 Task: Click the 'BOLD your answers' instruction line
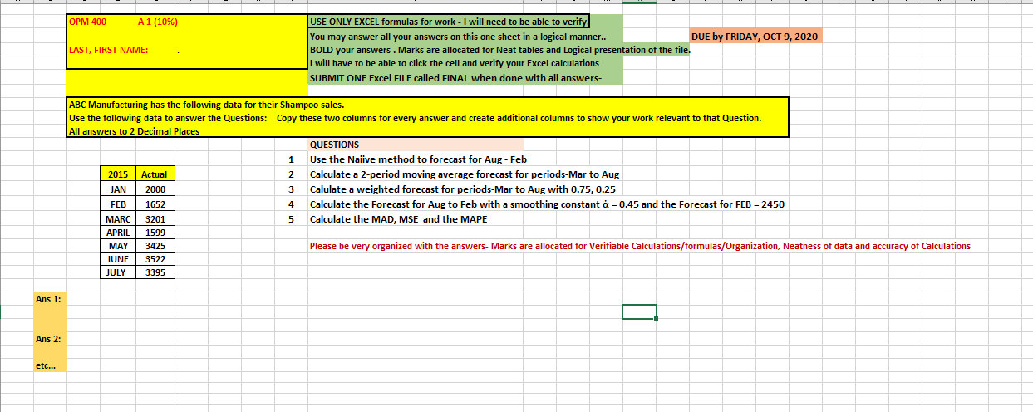[x=499, y=50]
